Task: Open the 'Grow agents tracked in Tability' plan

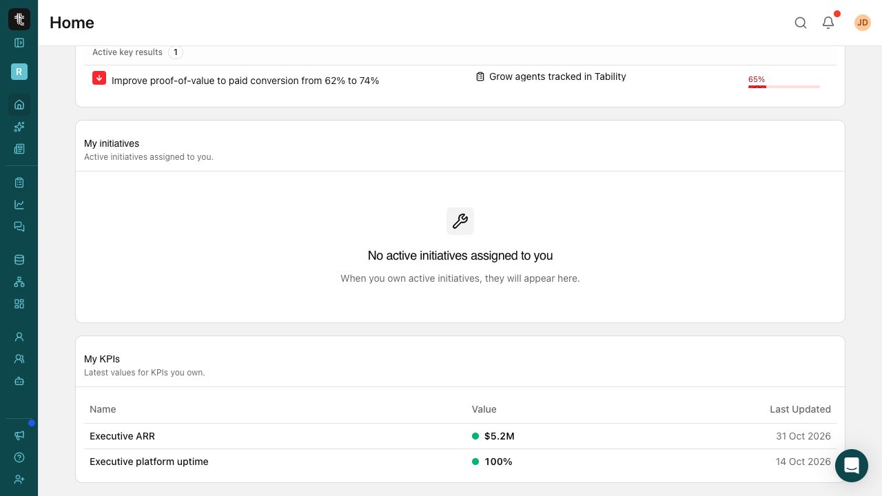Action: coord(557,76)
